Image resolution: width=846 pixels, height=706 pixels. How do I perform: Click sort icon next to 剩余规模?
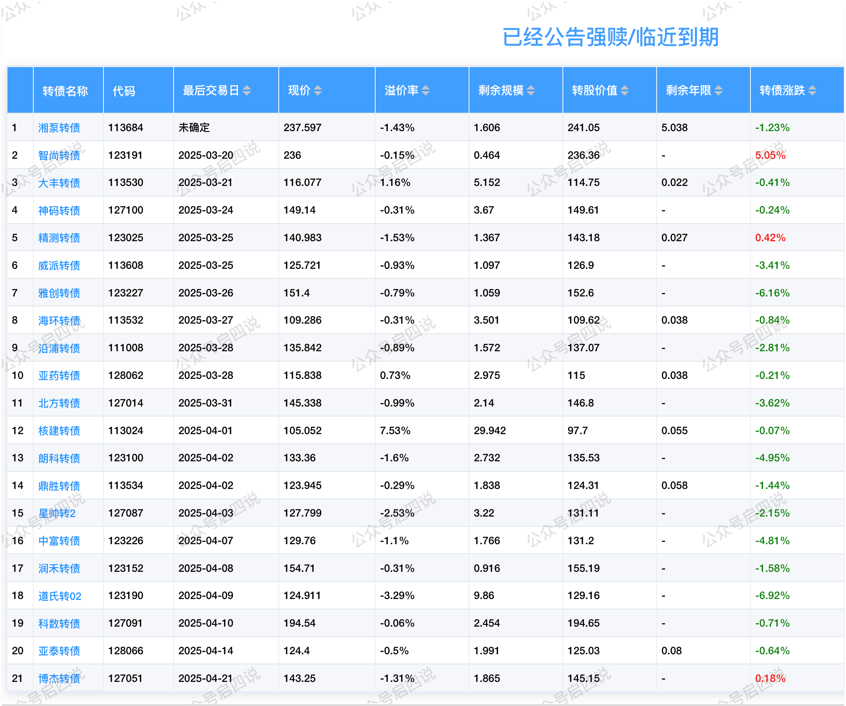pyautogui.click(x=531, y=90)
